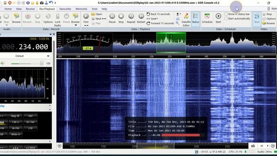The height and width of the screenshot is (156, 277).
Task: Click the left arrow beside the frequency range bar
Action: [x=60, y=146]
